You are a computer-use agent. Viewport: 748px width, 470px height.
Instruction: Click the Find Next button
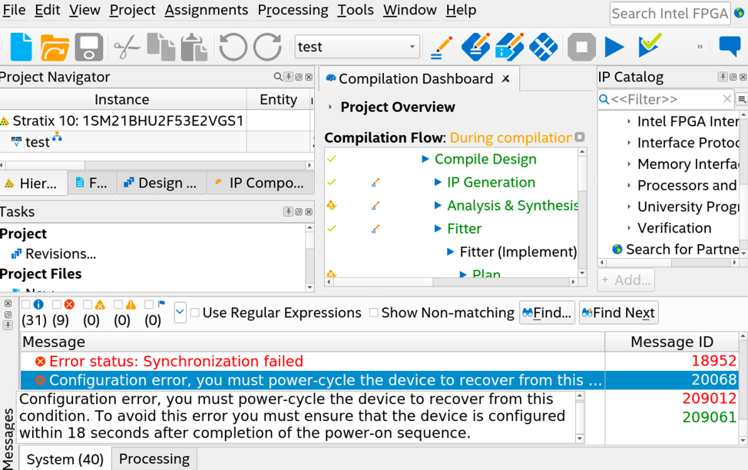pos(619,313)
